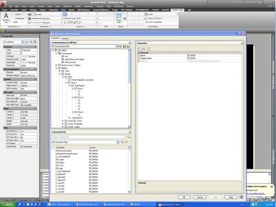Image resolution: width=276 pixels, height=207 pixels.
Task: Collapse the Workspaces tree node
Action: [56, 54]
